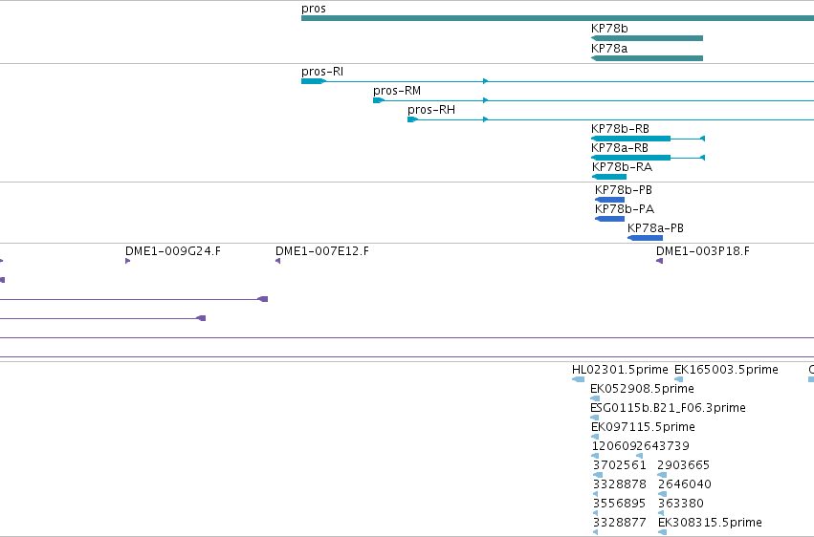Select EST EK165003.5prime
Screen dimensions: 814x537
click(x=678, y=379)
